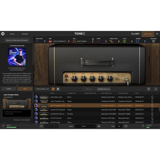
Task: Sort by the Name column header
Action: pos(52,93)
